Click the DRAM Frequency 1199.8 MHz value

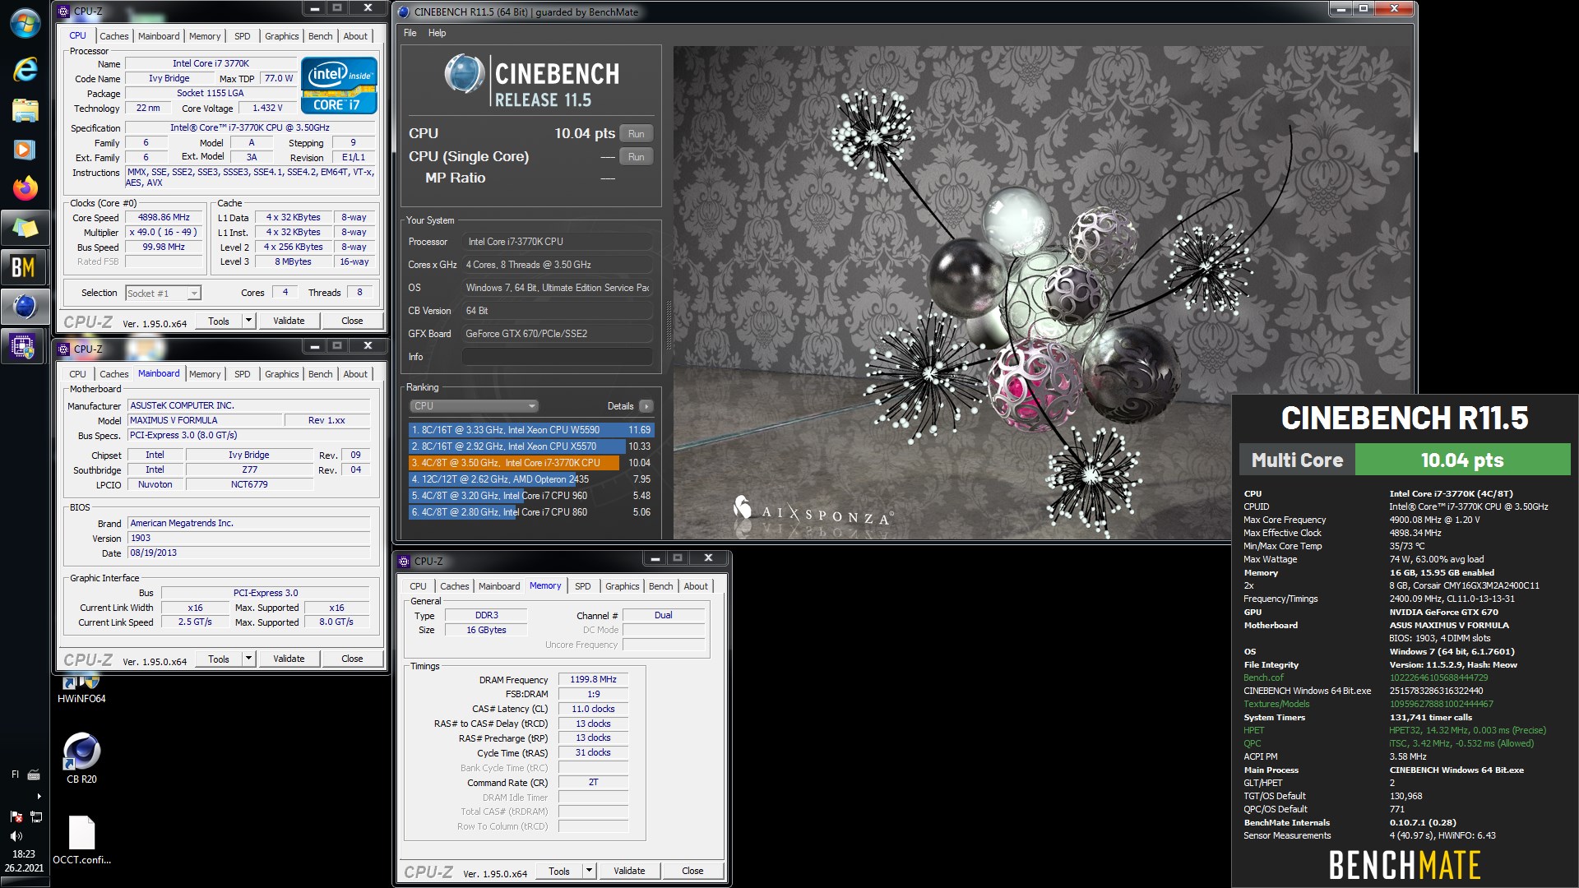(x=593, y=680)
